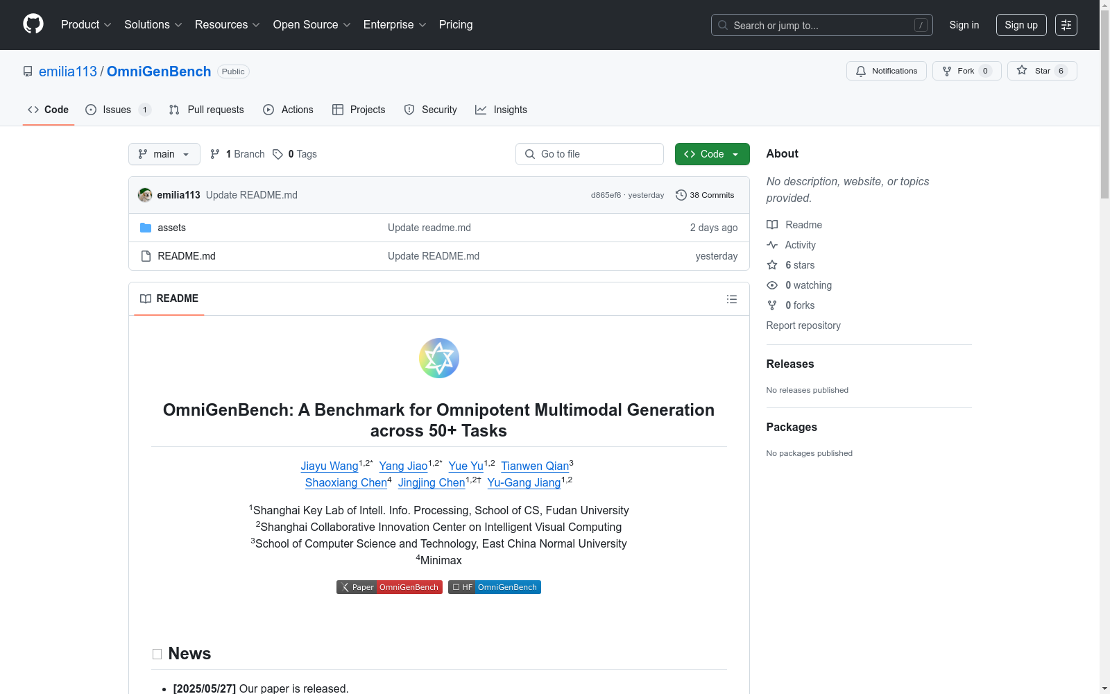The width and height of the screenshot is (1110, 694).
Task: Click the Actions play icon
Action: click(268, 110)
